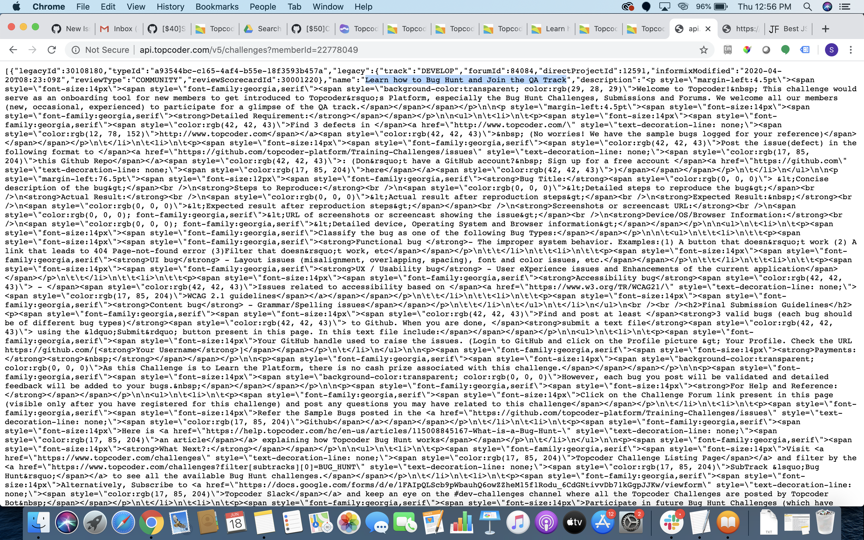Switch to the [$40]S GitHub tab
The image size is (864, 540).
(167, 29)
